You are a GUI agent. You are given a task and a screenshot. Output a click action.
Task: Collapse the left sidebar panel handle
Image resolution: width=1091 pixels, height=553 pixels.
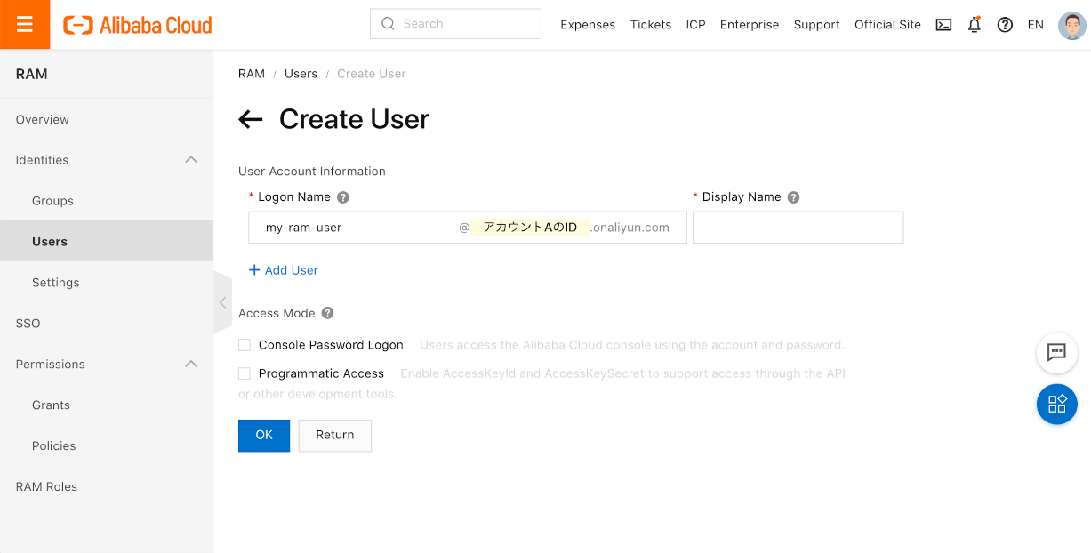coord(222,302)
